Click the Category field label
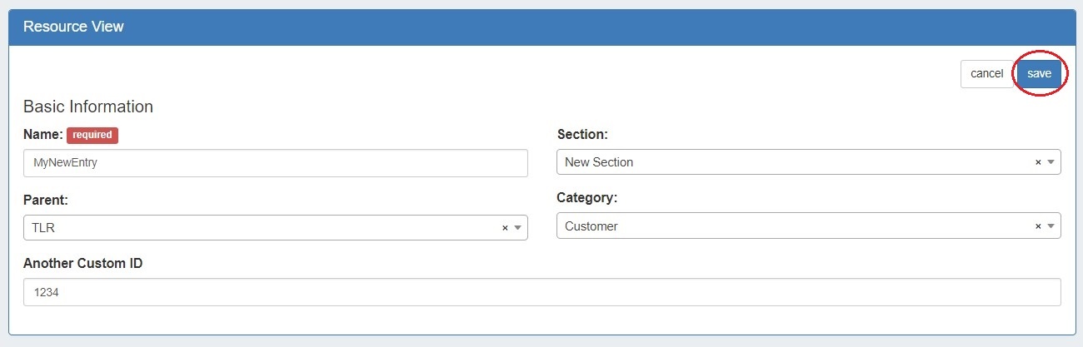This screenshot has width=1083, height=347. click(586, 198)
